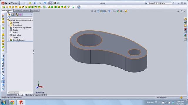188x105 pixels.
Task: Click the Rebuild traffic-light icon
Action: click(55, 3)
